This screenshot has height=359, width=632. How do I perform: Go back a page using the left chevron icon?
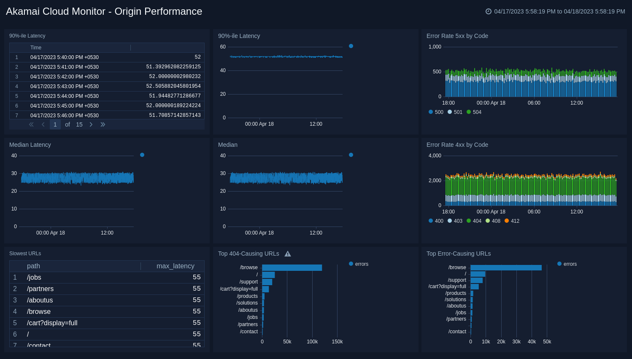(x=43, y=124)
